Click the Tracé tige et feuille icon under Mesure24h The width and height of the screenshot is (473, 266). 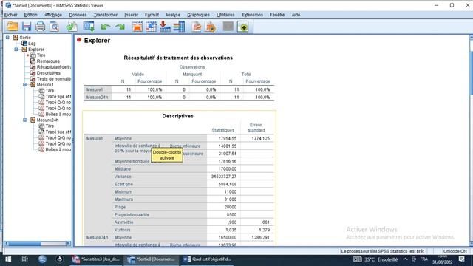(x=41, y=132)
